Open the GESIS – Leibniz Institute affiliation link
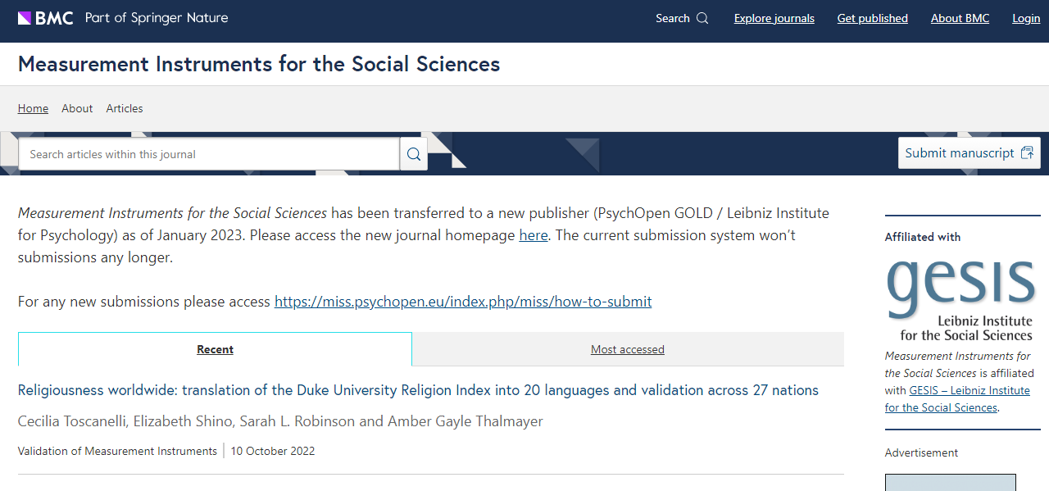 (957, 399)
